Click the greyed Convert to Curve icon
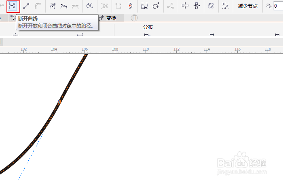 click(38, 6)
